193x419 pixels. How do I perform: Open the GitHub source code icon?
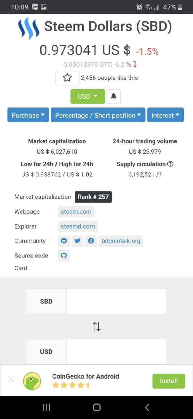pyautogui.click(x=64, y=255)
